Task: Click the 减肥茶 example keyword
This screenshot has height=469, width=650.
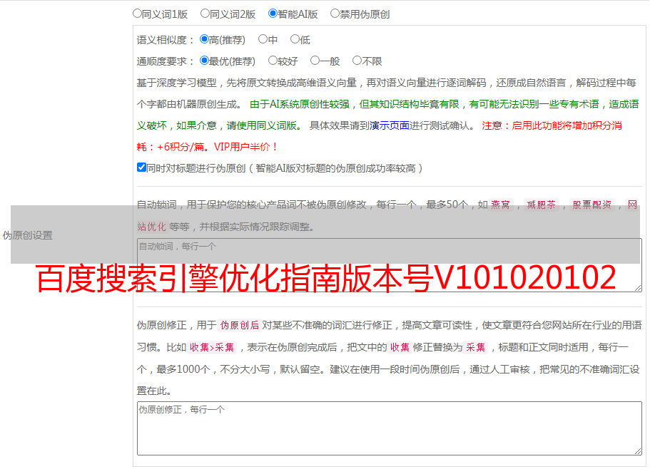Action: 541,205
